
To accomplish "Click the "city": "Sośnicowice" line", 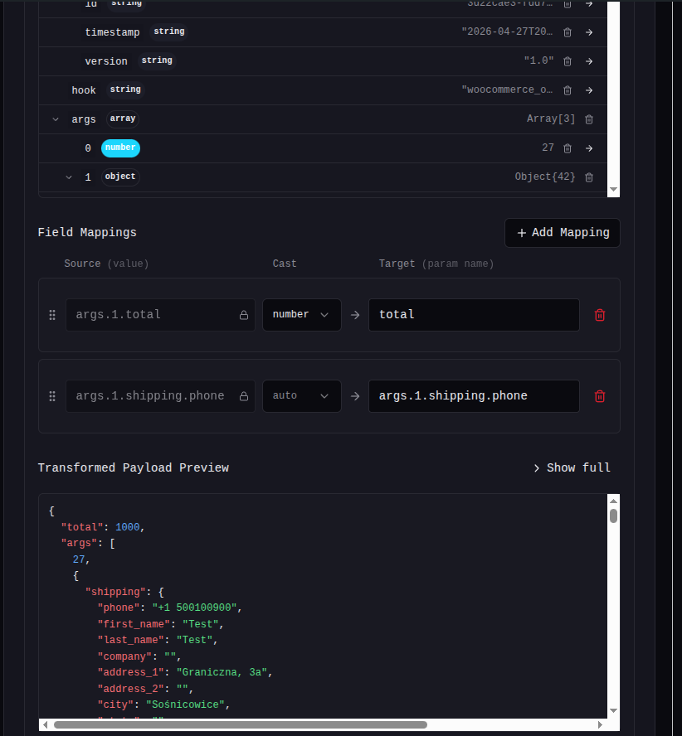I will coord(163,705).
